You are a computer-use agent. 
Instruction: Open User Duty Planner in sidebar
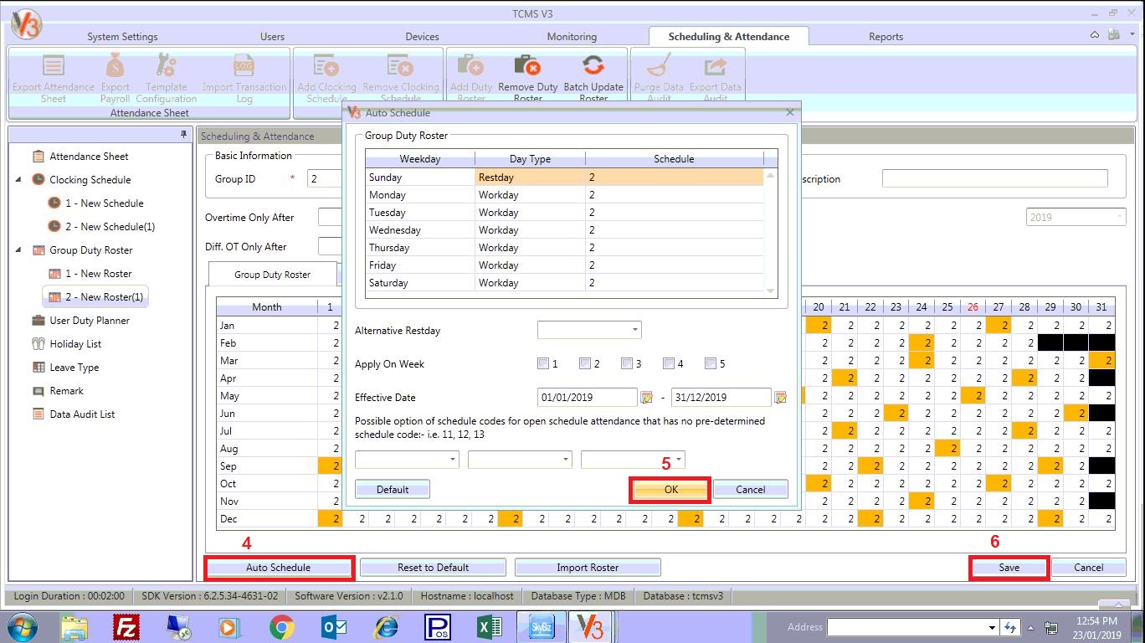click(90, 321)
